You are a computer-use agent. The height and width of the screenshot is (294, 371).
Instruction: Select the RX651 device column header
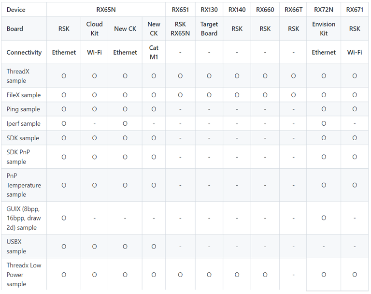180,10
